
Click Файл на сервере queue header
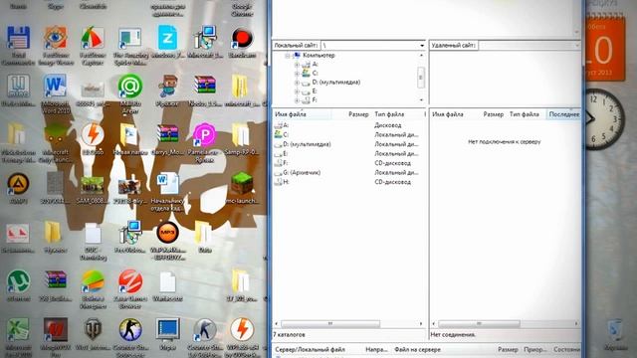coord(417,349)
